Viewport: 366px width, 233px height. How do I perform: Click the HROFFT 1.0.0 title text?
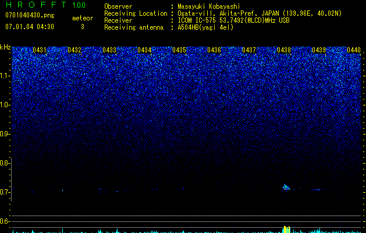[45, 5]
